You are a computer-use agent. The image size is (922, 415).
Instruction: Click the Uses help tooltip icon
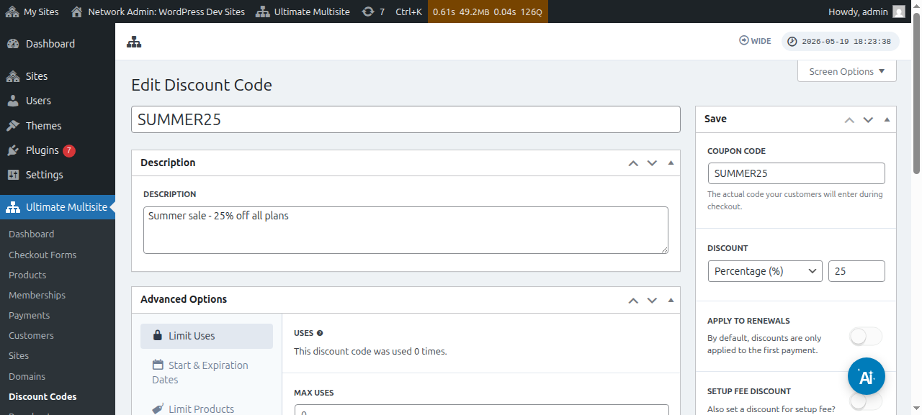[320, 333]
